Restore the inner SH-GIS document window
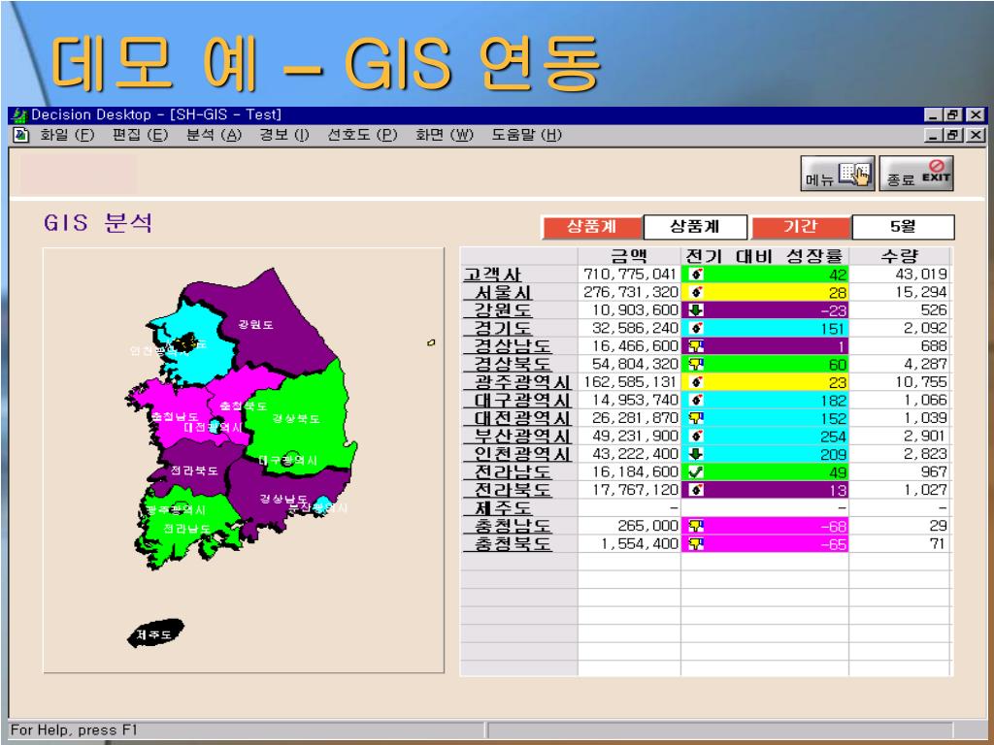994x745 pixels. click(x=953, y=135)
